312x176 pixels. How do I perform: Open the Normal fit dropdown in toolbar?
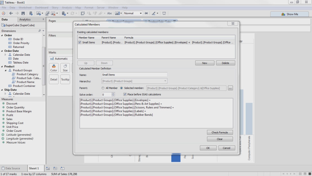141,14
